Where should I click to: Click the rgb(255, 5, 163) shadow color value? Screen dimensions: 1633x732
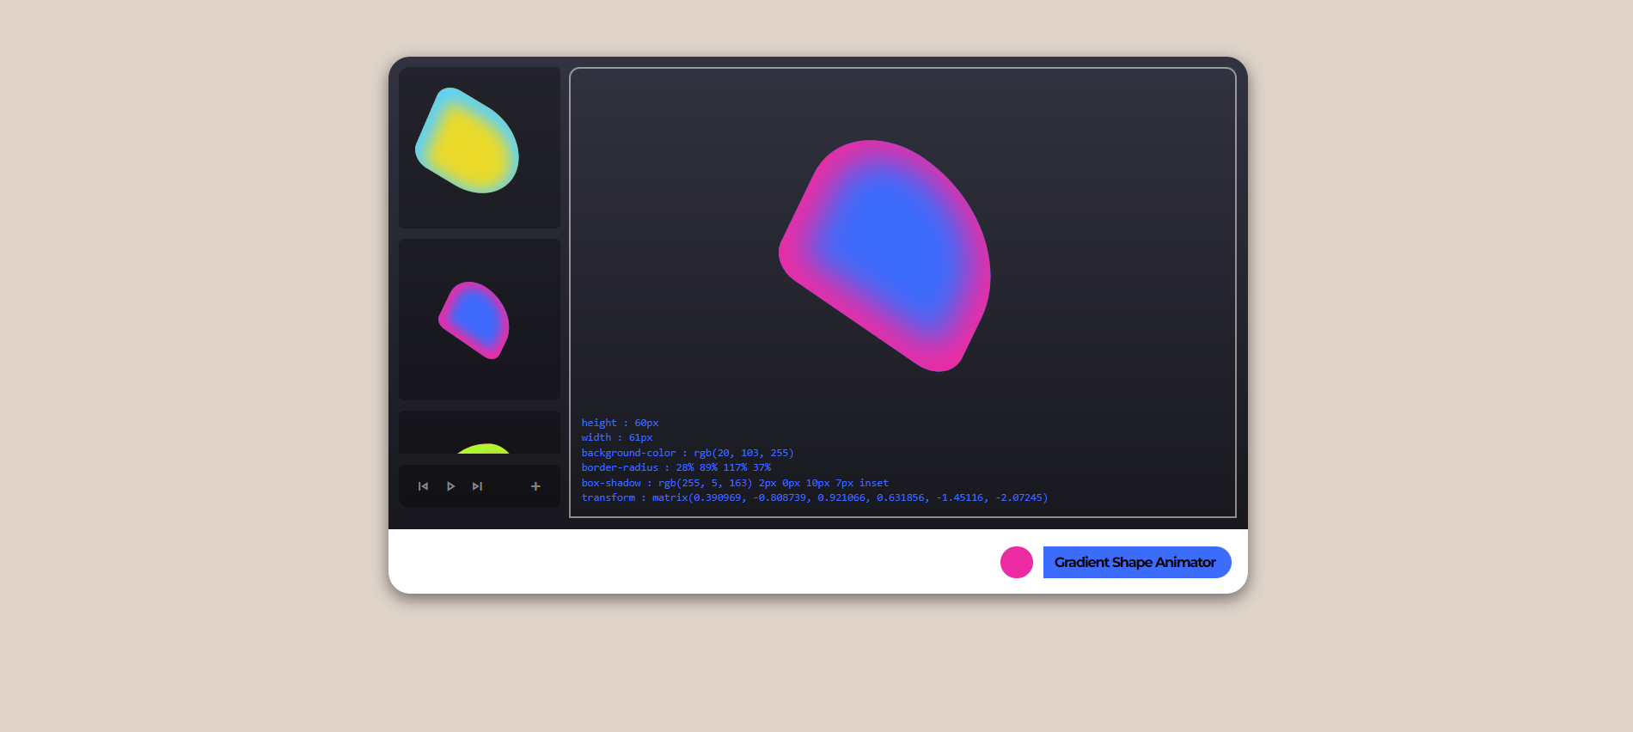[705, 483]
